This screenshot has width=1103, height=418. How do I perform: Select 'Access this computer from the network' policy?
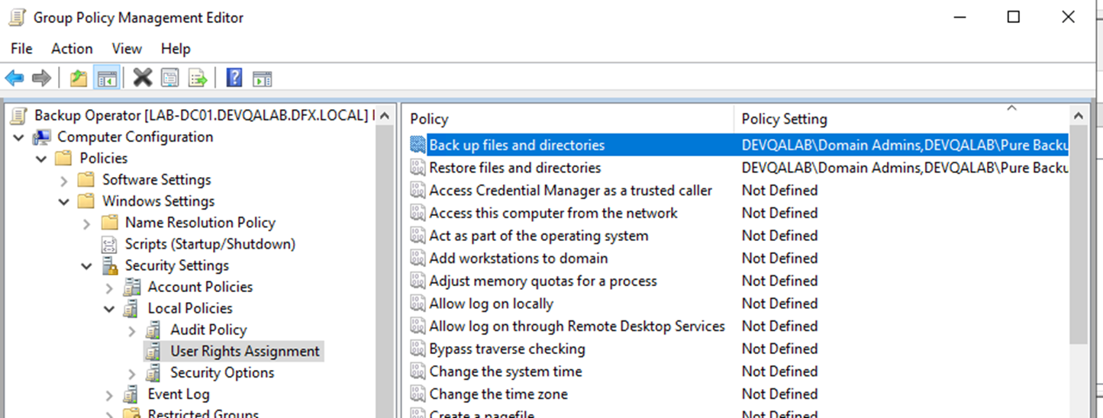point(553,213)
